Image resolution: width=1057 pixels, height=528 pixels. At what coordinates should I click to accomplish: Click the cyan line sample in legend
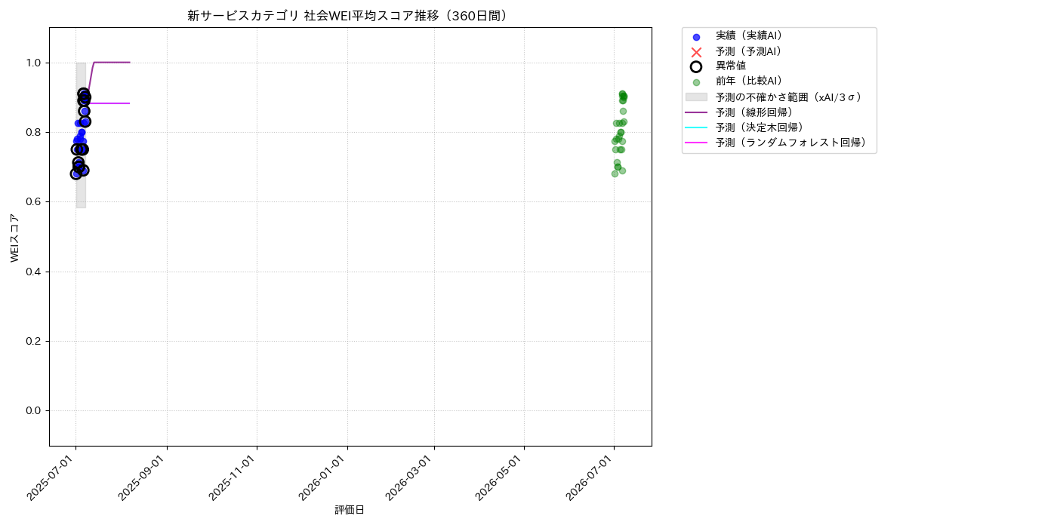click(696, 127)
